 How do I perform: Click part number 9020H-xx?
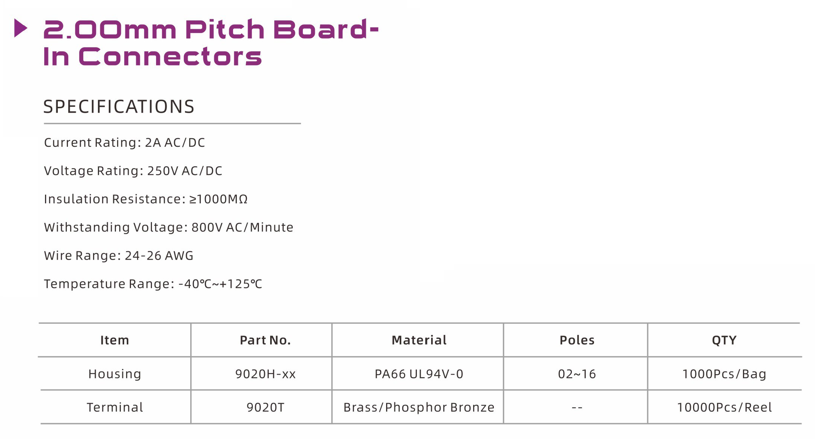(266, 374)
